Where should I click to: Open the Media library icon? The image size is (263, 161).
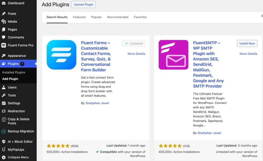coord(4,21)
